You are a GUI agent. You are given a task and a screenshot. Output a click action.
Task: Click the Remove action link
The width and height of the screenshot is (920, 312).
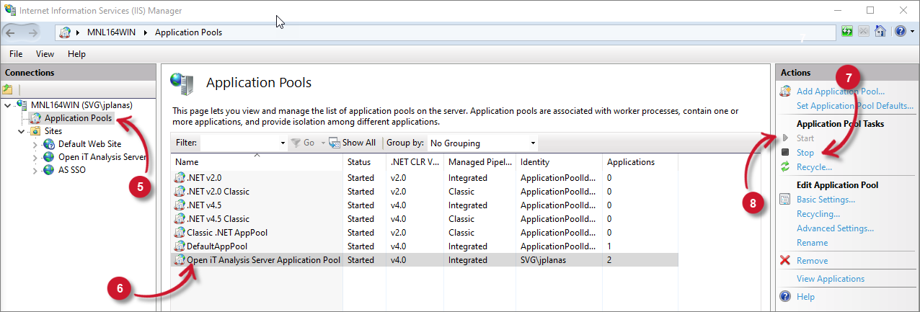click(x=812, y=261)
